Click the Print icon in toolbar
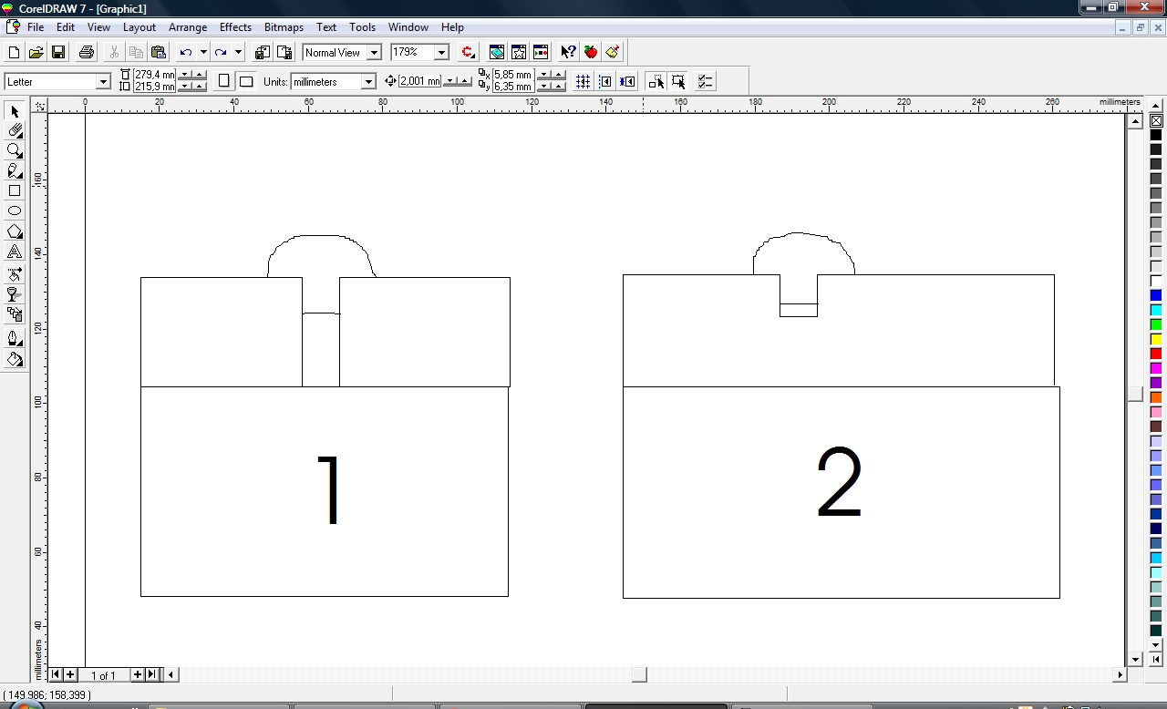The height and width of the screenshot is (709, 1167). tap(87, 53)
